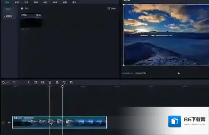
Task: Play the preview video
Action: [x=178, y=73]
